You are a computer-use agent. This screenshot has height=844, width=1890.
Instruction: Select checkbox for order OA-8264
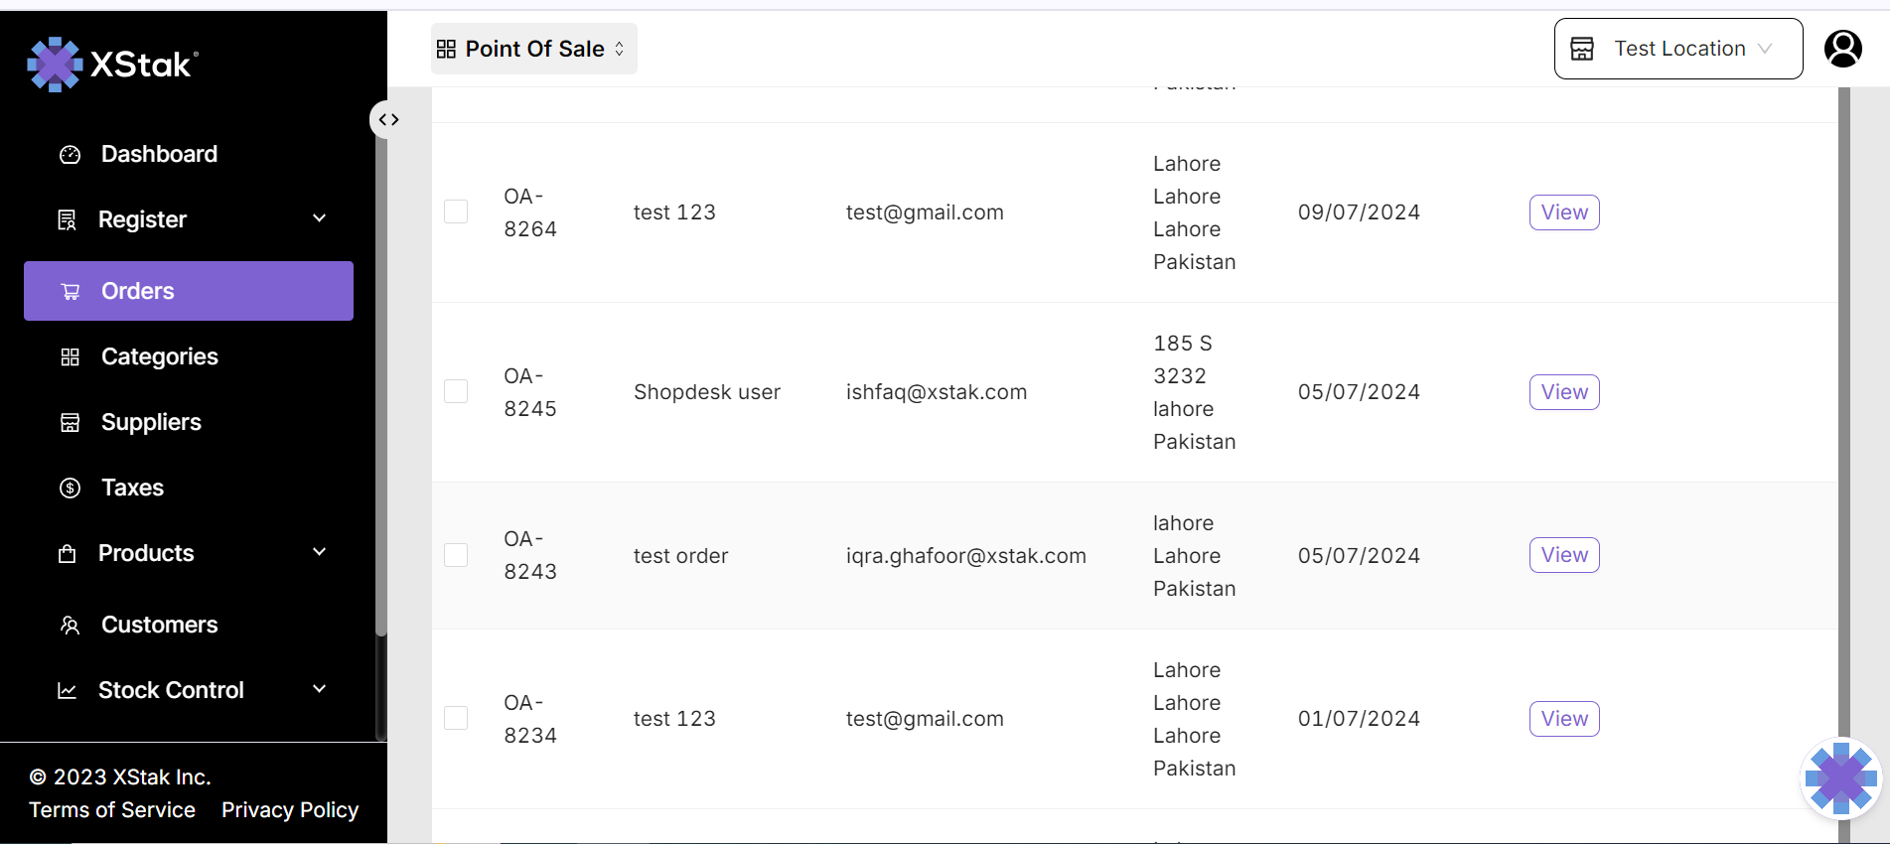coord(456,211)
